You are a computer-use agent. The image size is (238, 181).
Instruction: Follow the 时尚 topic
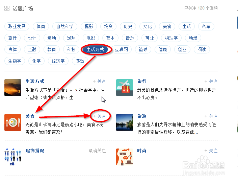[211, 151]
